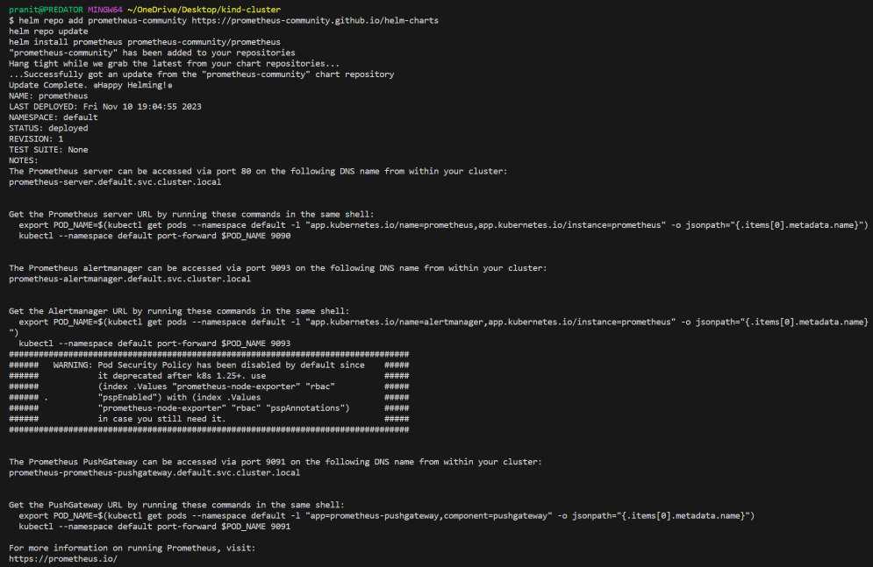The height and width of the screenshot is (567, 873).
Task: Click the 'helm install prometheus' command line
Action: (x=145, y=41)
